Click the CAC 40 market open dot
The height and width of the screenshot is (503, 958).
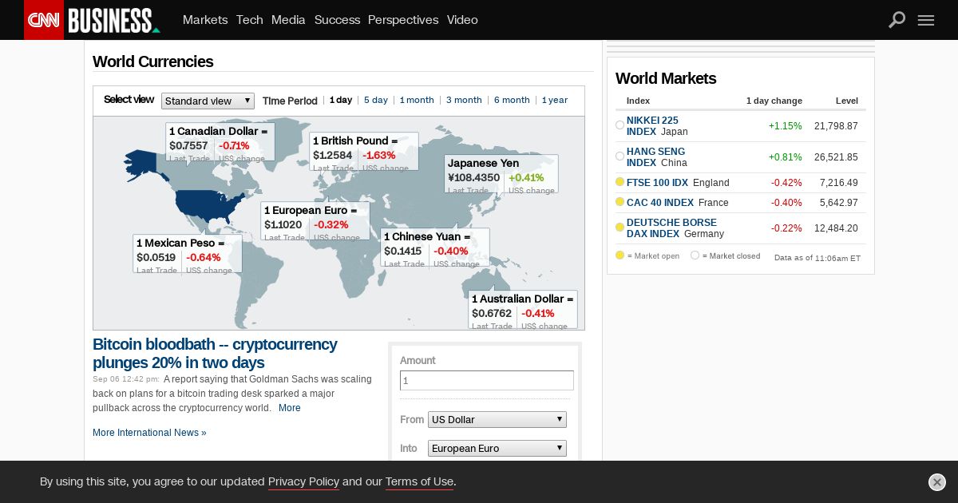[620, 202]
